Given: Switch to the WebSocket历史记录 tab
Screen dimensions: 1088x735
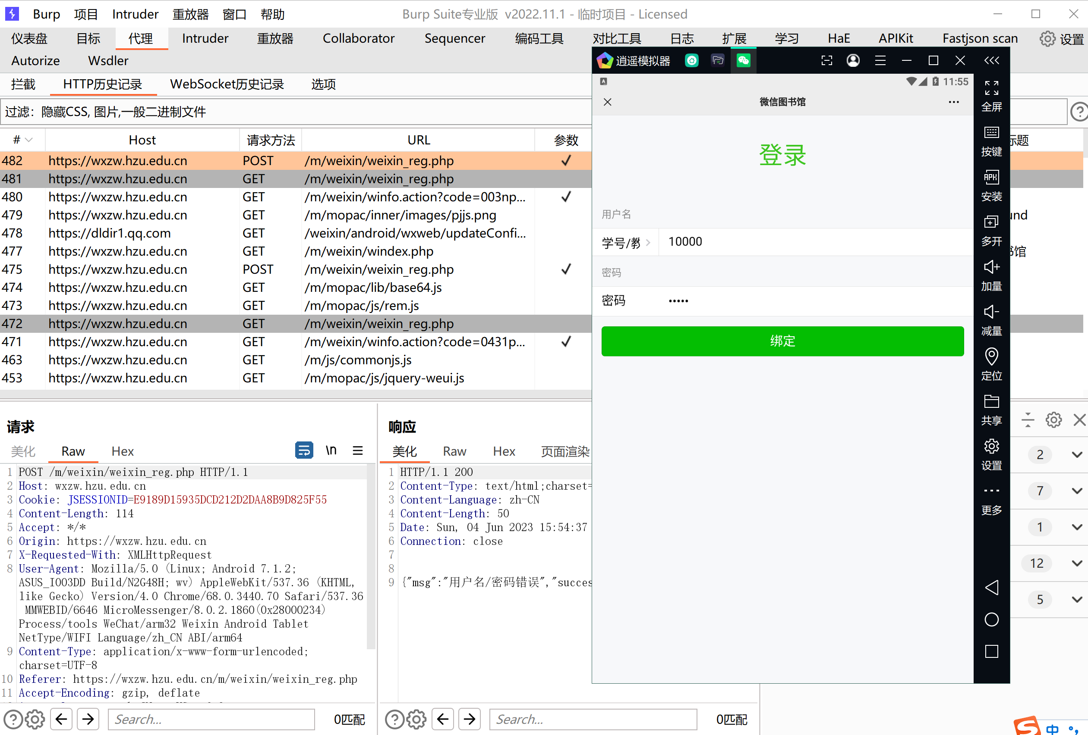Looking at the screenshot, I should point(227,84).
